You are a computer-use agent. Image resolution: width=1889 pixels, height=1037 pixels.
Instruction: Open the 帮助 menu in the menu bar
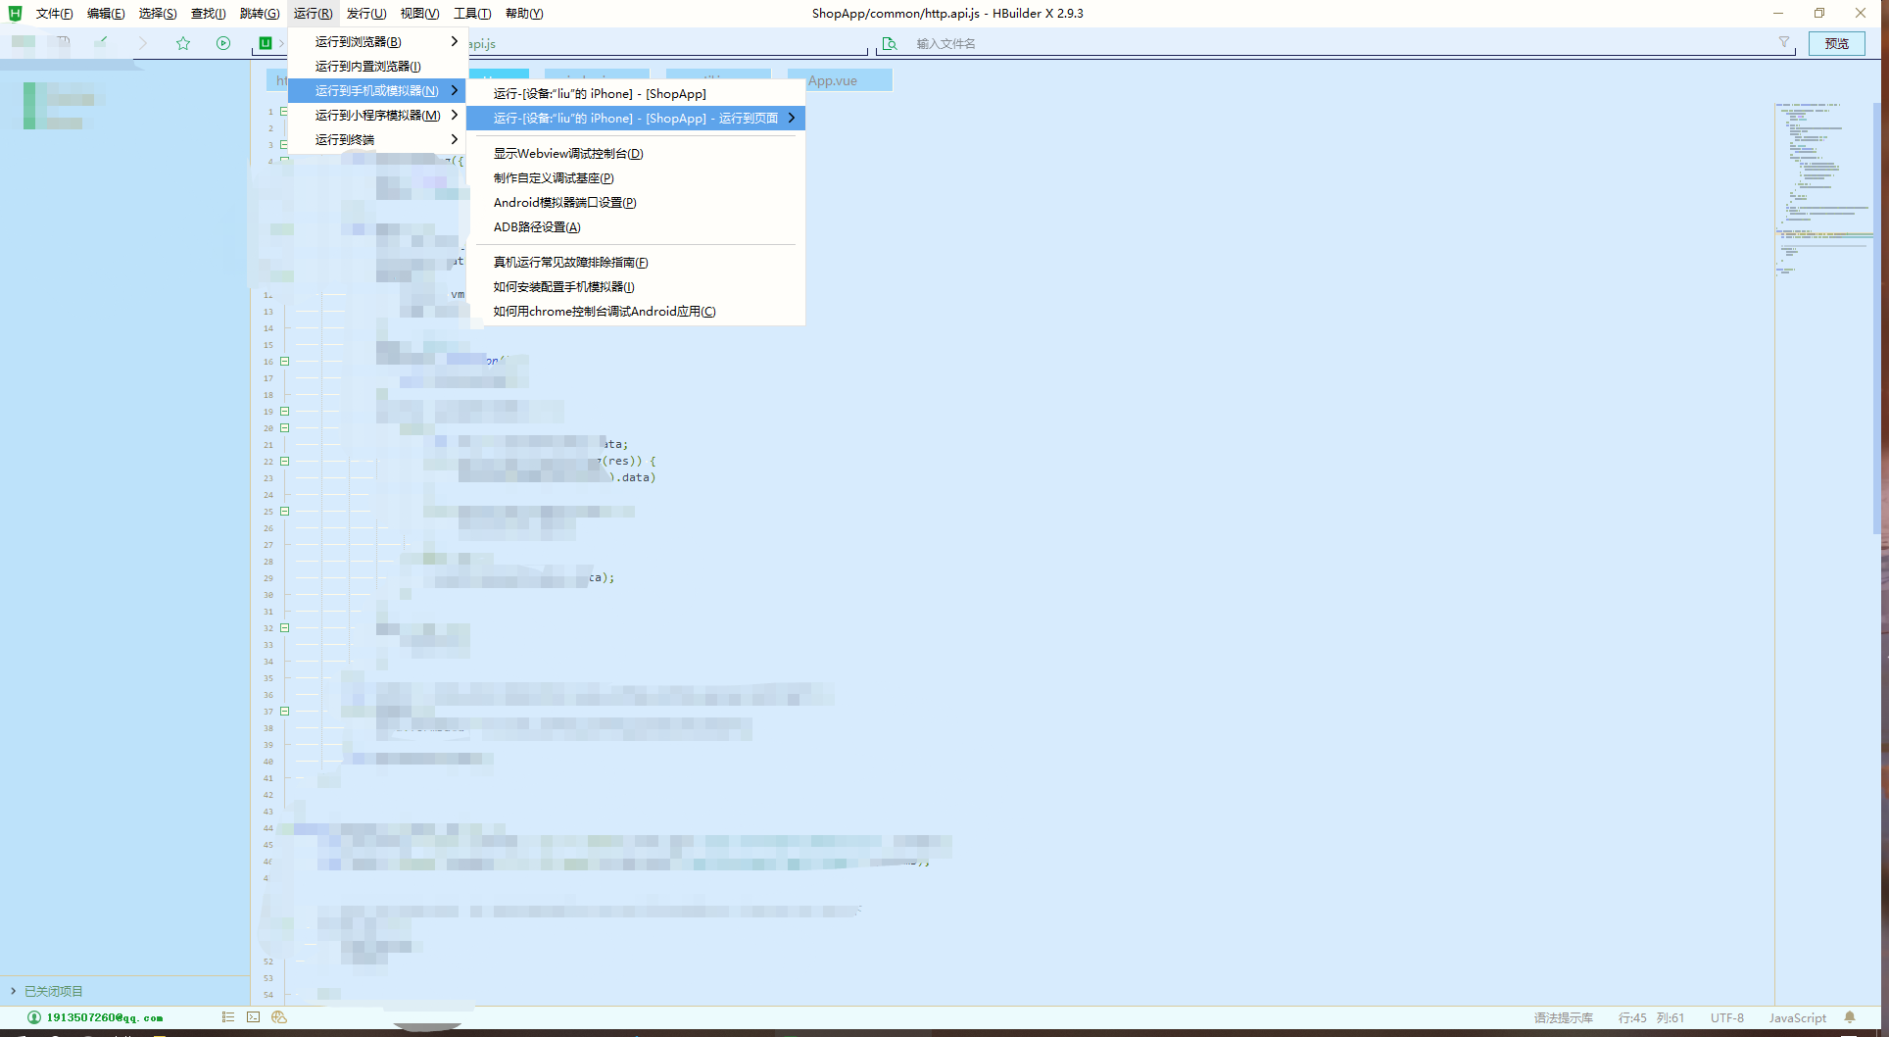[523, 13]
